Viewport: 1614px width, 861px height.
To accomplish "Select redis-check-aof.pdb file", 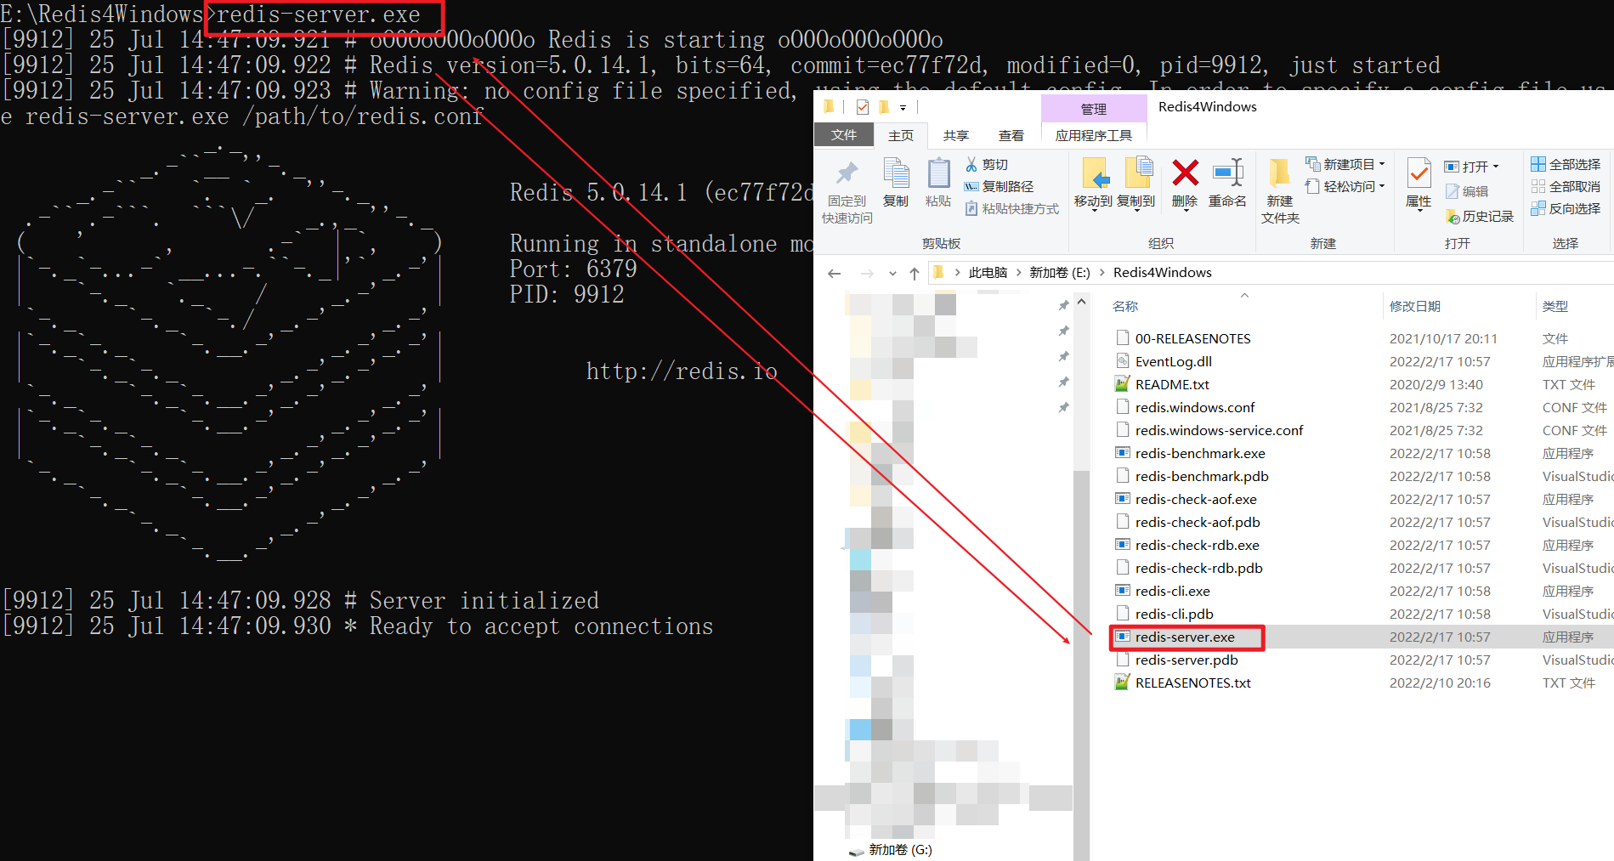I will (x=1198, y=522).
